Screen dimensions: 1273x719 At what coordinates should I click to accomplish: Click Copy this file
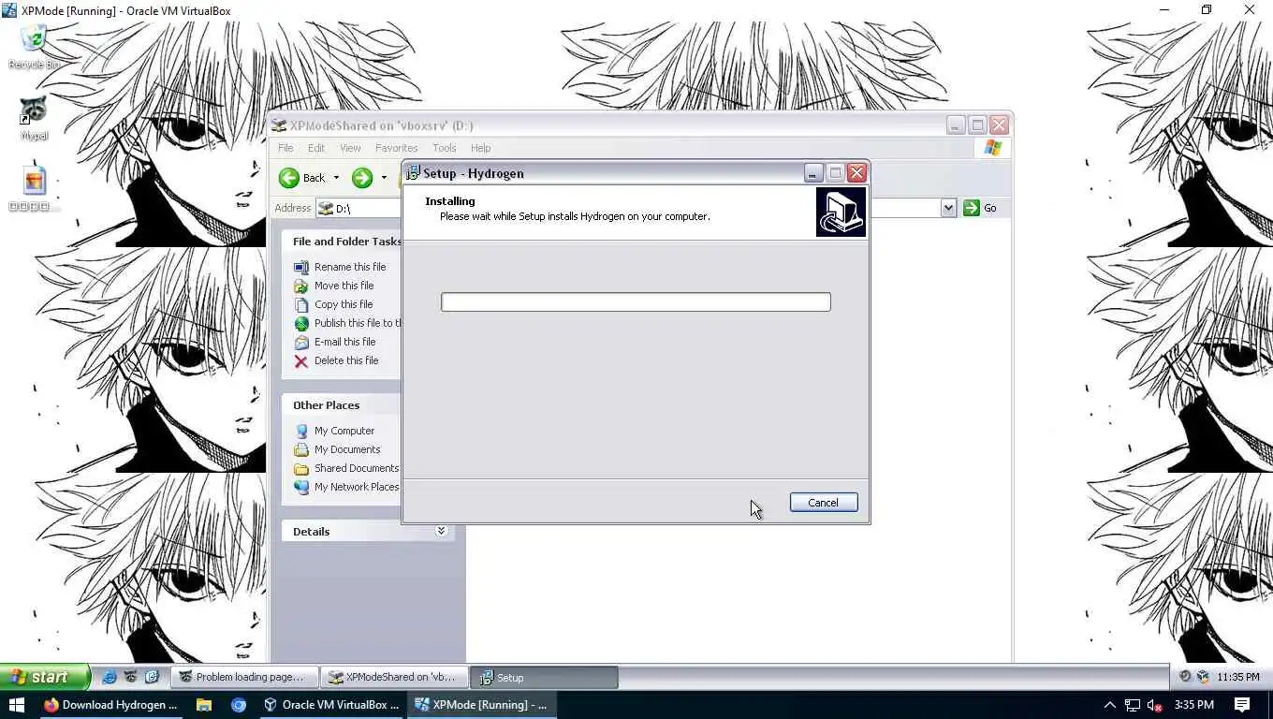pyautogui.click(x=344, y=304)
